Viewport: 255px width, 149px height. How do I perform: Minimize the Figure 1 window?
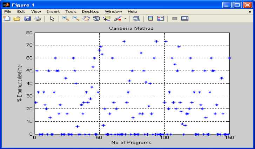pos(227,5)
